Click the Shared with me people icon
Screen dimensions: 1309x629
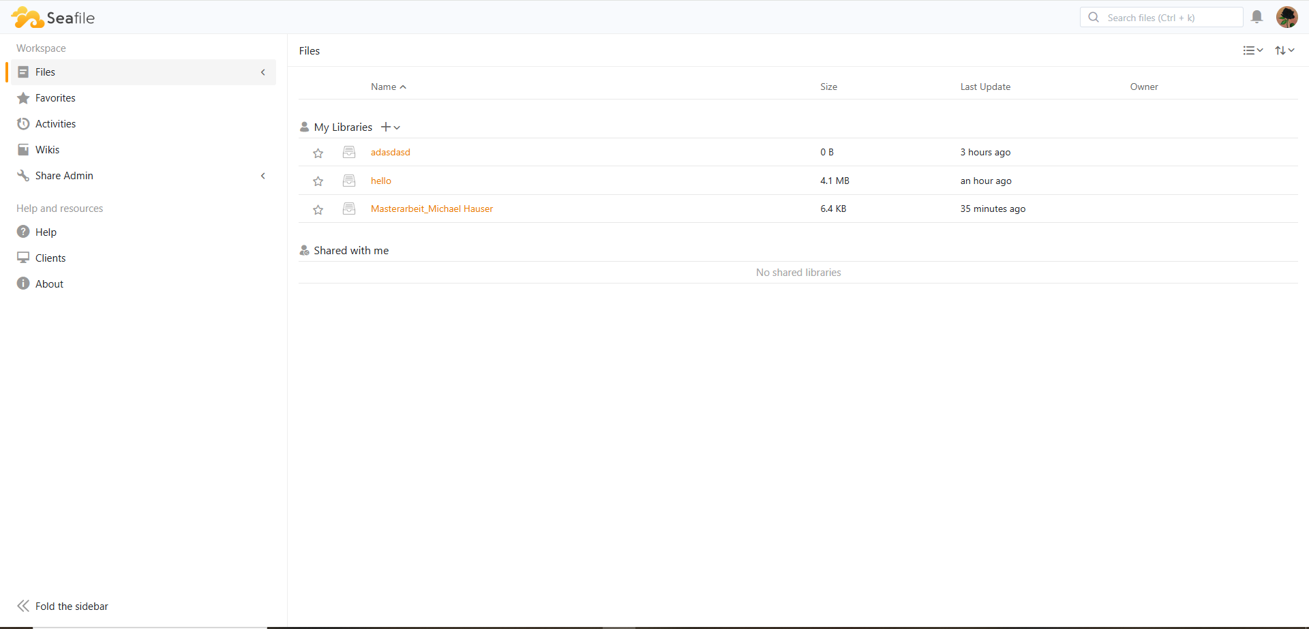304,251
